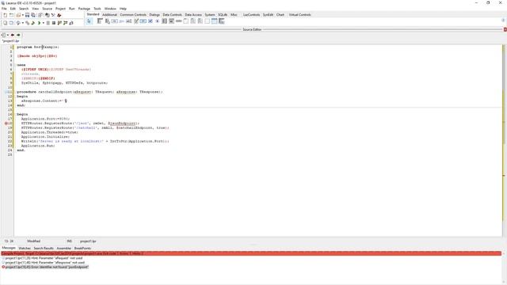507x285 pixels.
Task: Click the View Units toolbar icon
Action: (6, 23)
